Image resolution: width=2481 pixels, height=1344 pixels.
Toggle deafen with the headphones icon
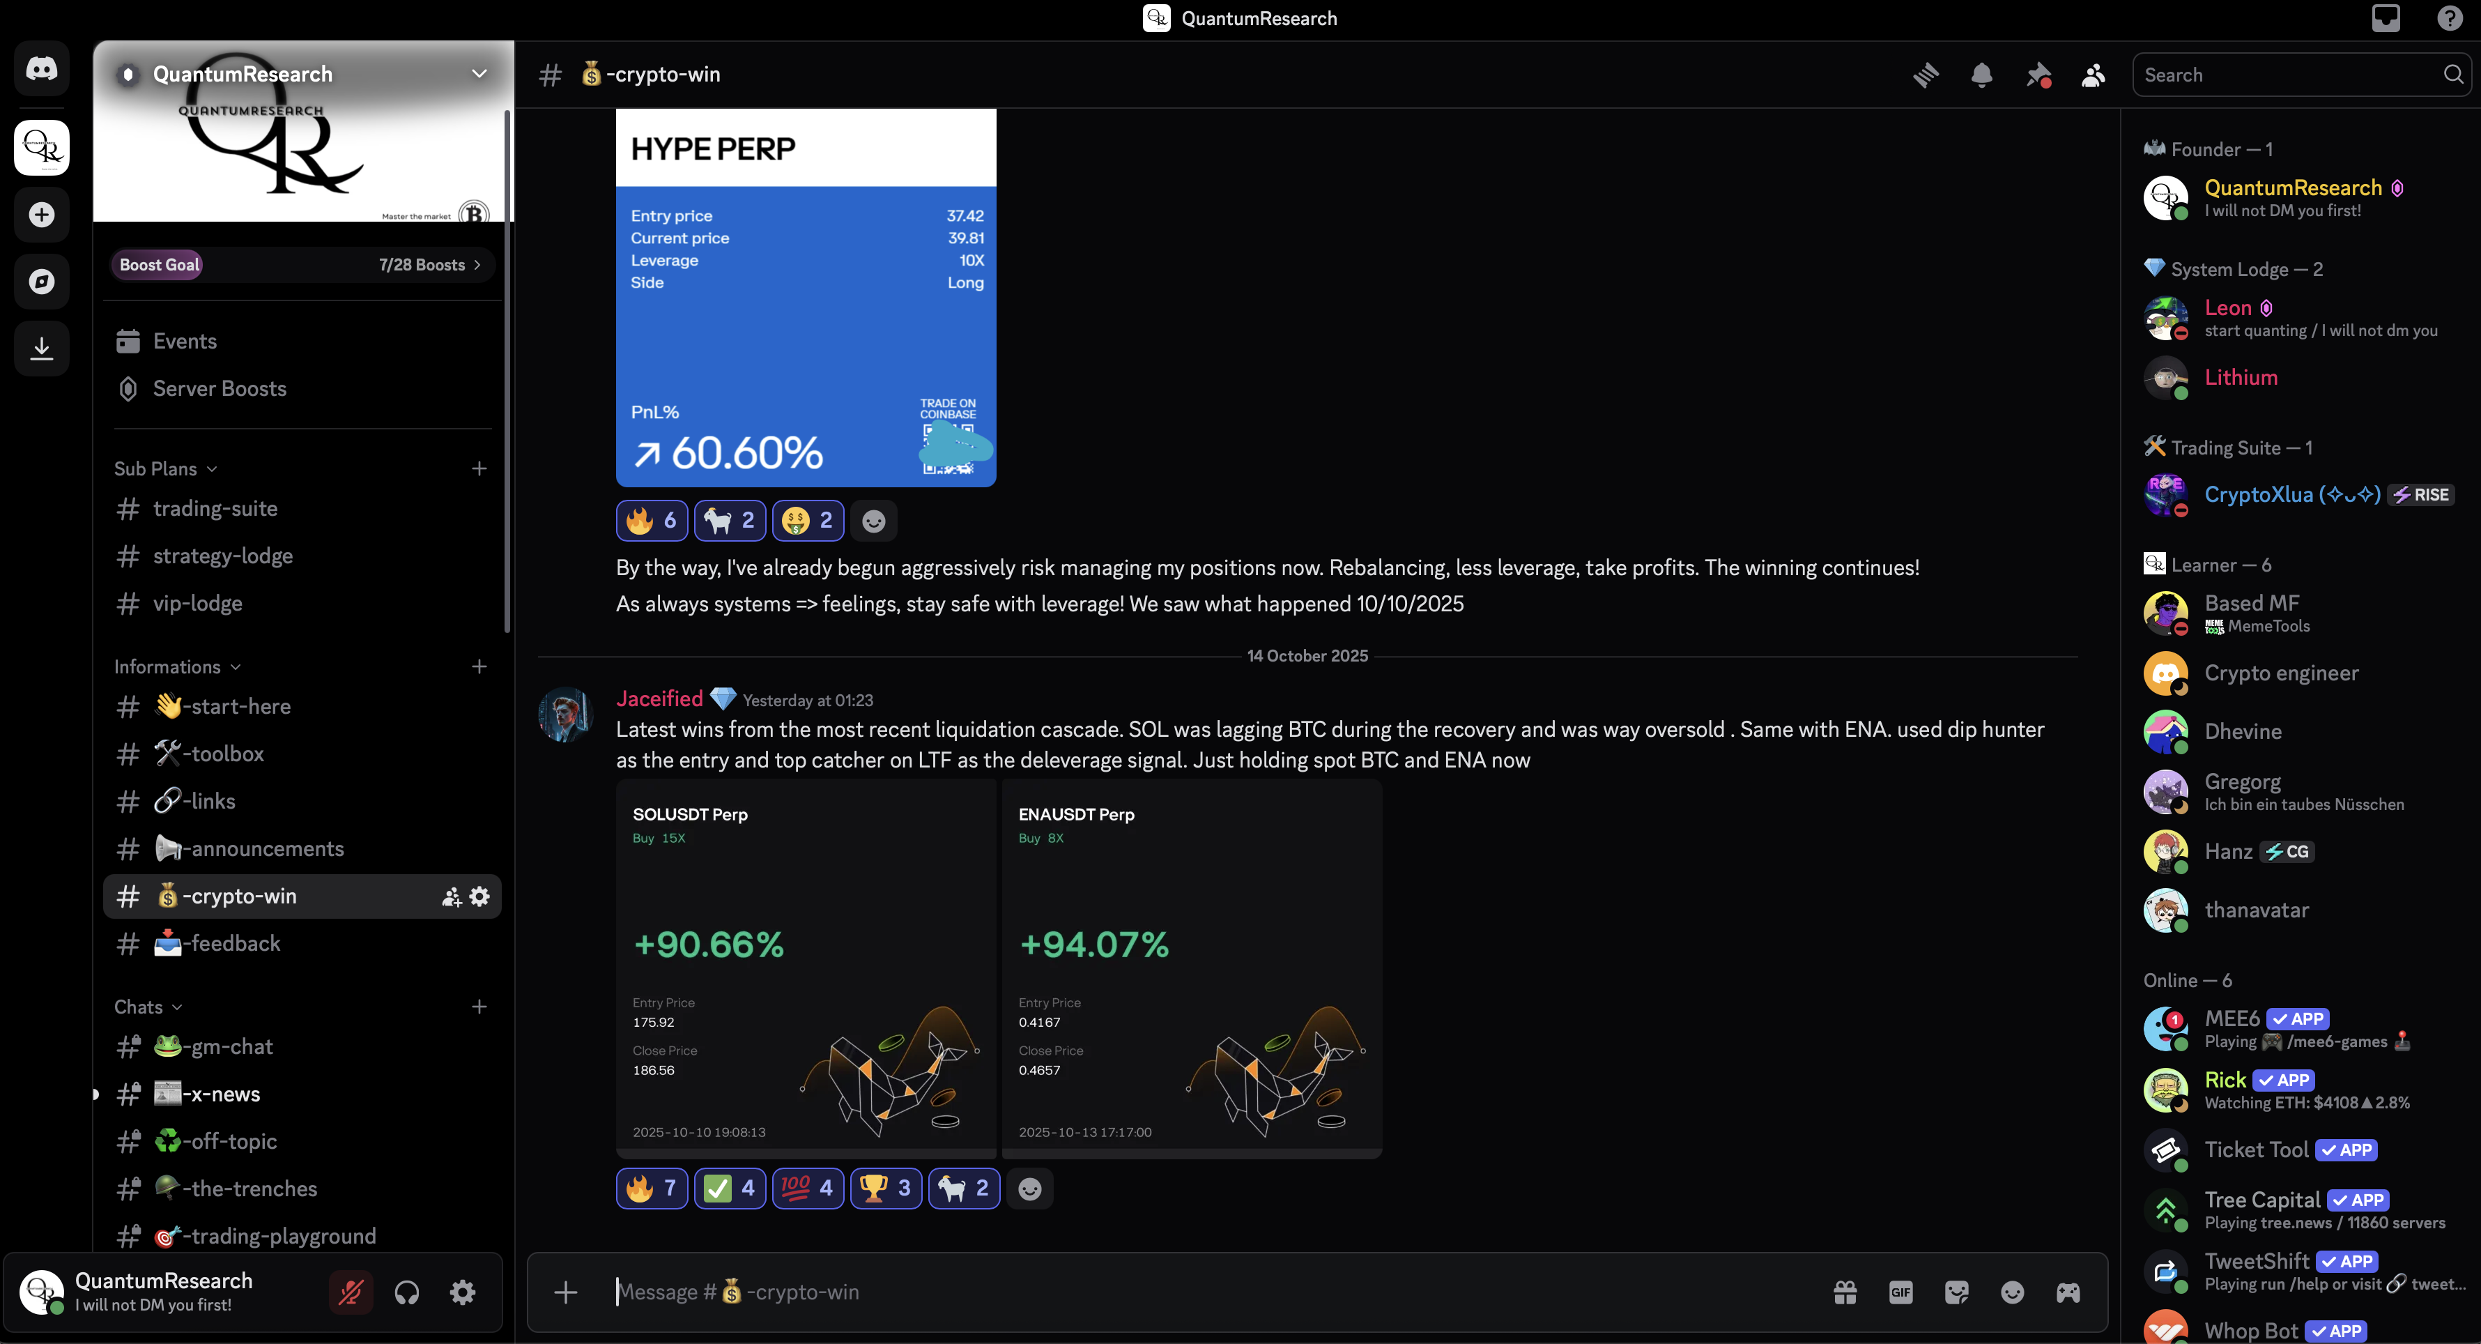click(406, 1292)
